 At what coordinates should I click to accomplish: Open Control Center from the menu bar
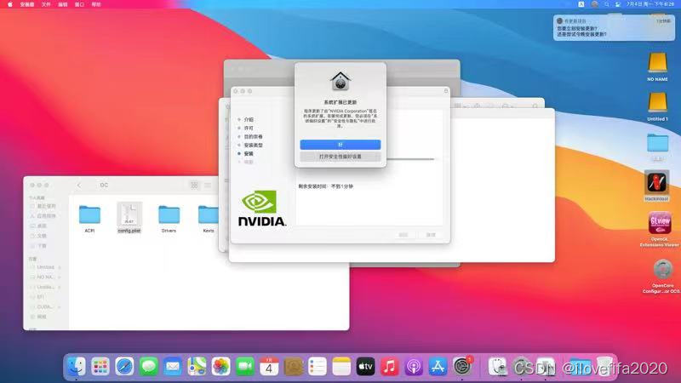coord(618,4)
